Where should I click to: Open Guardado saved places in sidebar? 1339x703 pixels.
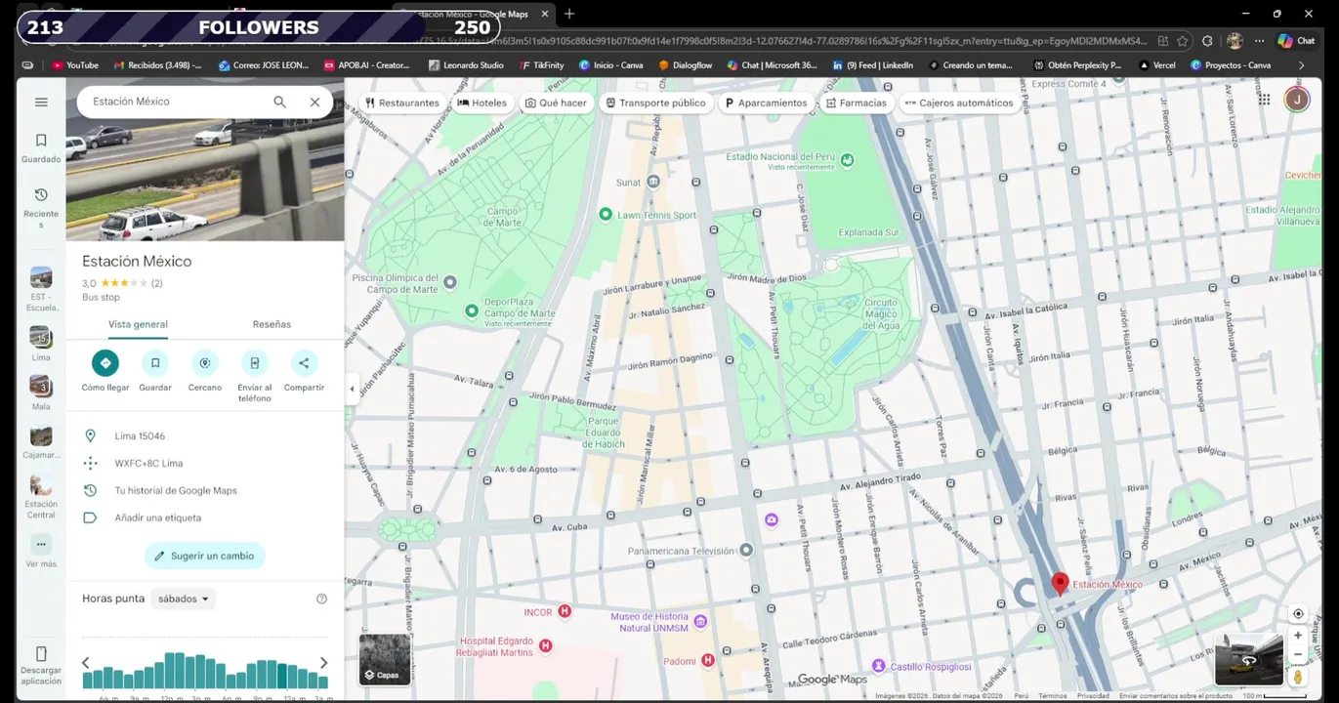coord(41,147)
